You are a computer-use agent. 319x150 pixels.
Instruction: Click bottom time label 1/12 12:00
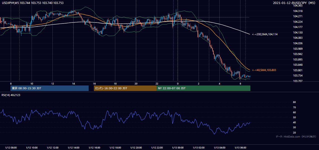coord(52,148)
